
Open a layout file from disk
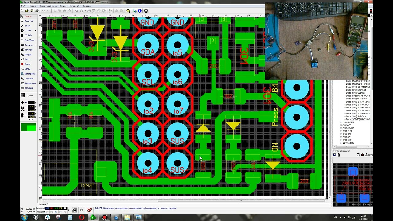(27, 11)
